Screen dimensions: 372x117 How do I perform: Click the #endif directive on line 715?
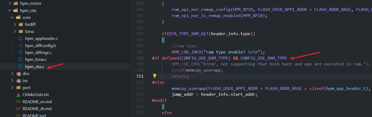[x=159, y=101]
